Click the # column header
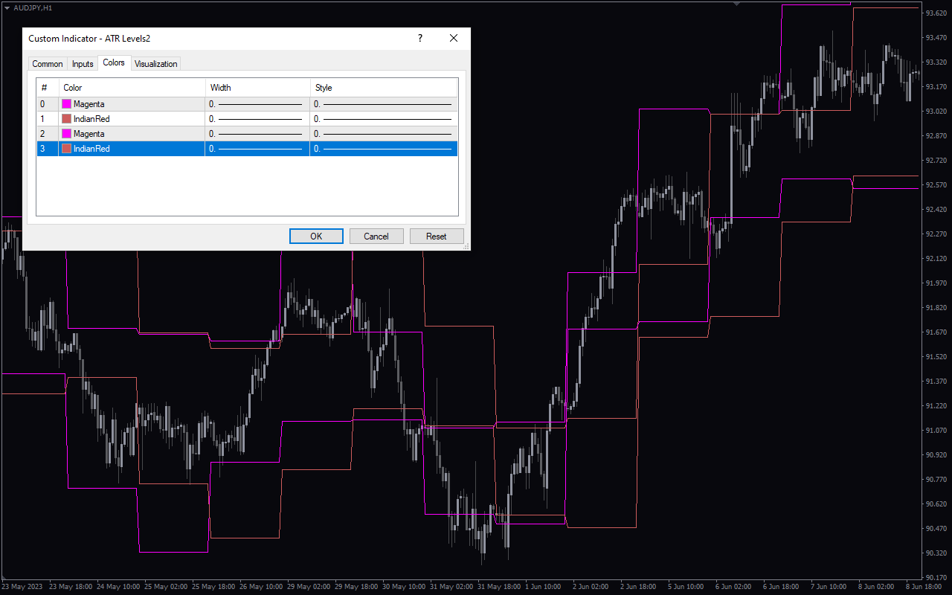The height and width of the screenshot is (595, 952). click(48, 88)
